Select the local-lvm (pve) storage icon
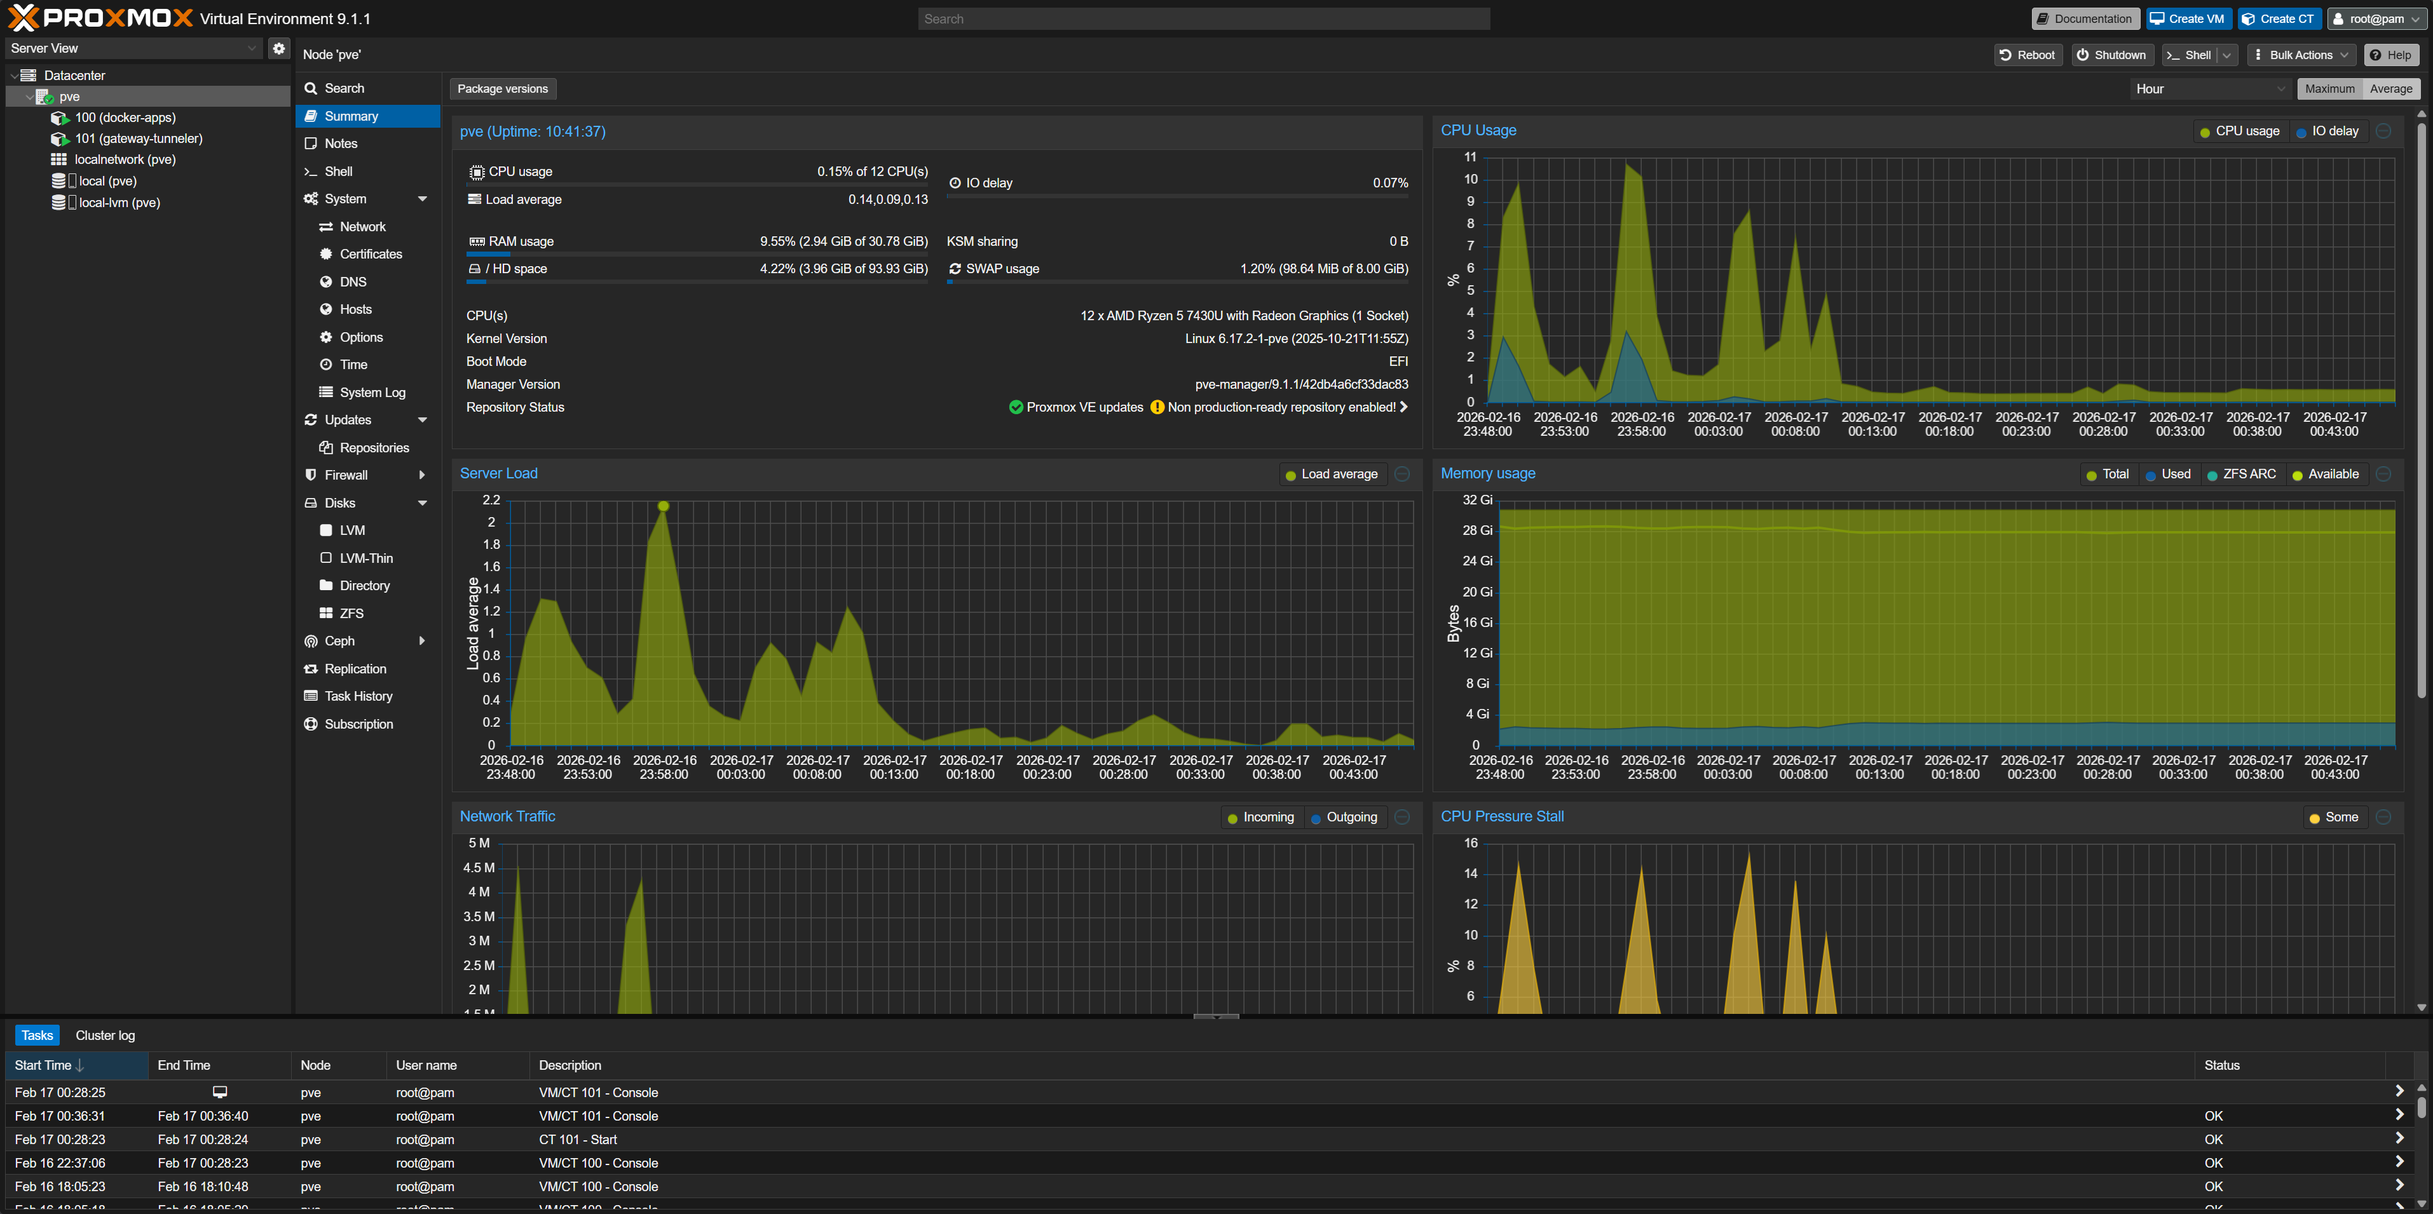 coord(58,203)
